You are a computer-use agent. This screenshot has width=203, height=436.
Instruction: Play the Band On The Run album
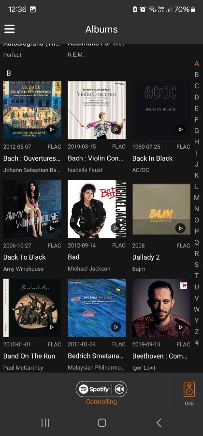point(51,327)
